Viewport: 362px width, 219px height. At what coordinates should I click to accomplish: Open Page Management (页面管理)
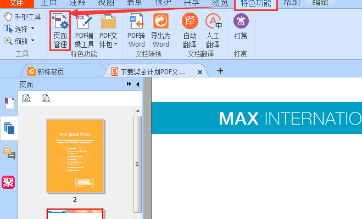(x=60, y=30)
